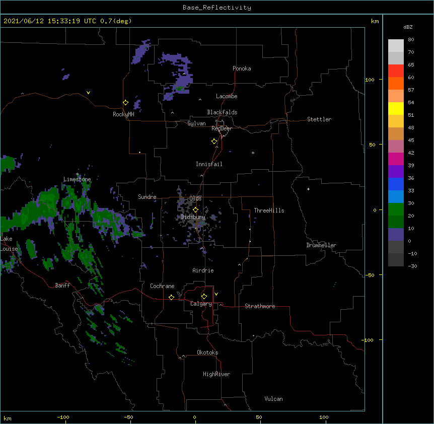Screen dimensions: 434x424
Task: Click the yellow diamond marker near RockyMH
Action: coord(125,103)
